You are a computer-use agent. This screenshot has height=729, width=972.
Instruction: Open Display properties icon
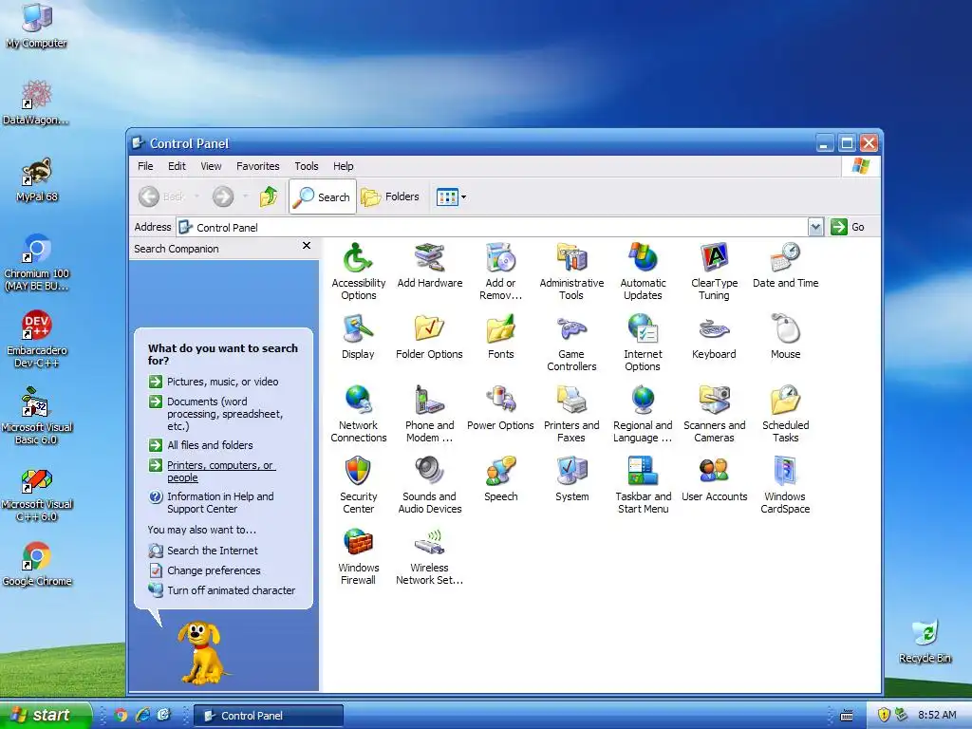[358, 337]
